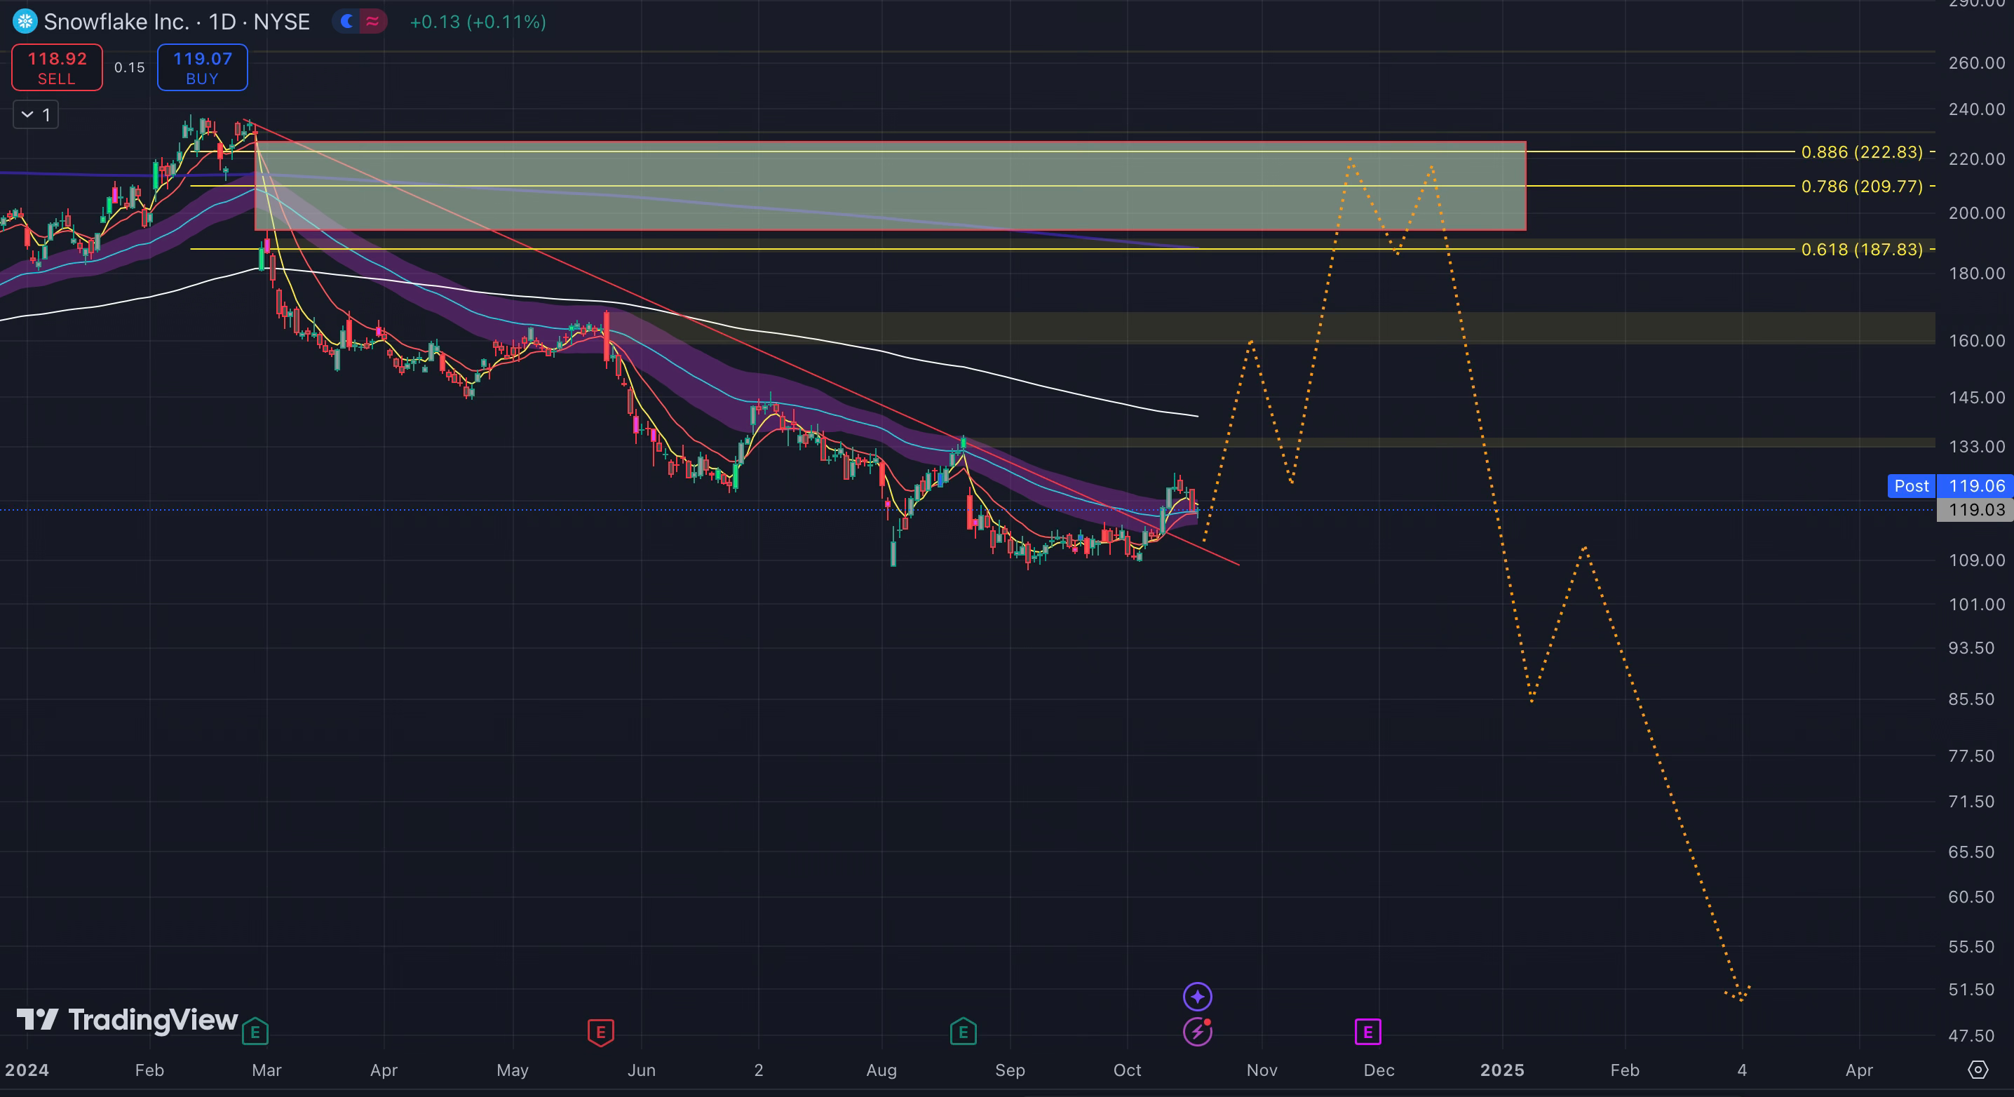Viewport: 2014px width, 1097px height.
Task: Click the pink approximate-data indicator icon
Action: point(373,21)
